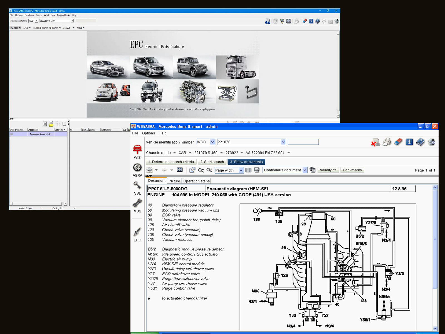This screenshot has height=334, width=445.
Task: Switch to the Picture tab
Action: (x=174, y=181)
